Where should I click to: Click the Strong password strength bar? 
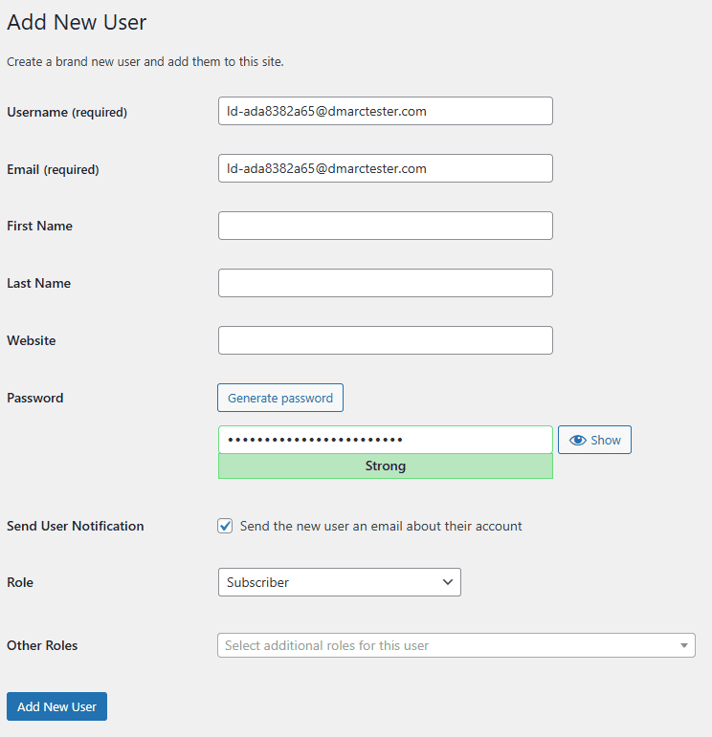(x=386, y=466)
